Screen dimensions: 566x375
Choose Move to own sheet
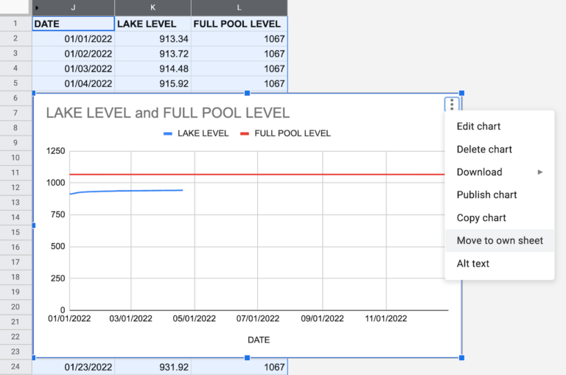tap(500, 241)
